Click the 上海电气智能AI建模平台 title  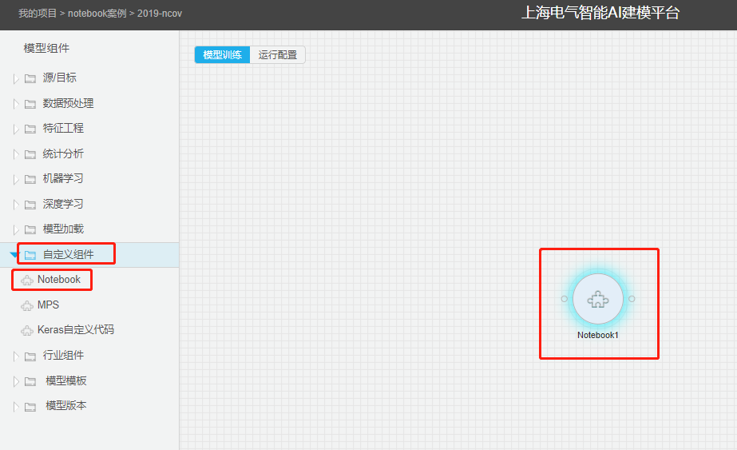pos(600,13)
